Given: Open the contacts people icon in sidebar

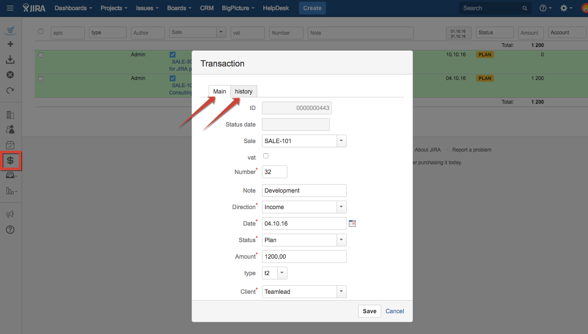Looking at the screenshot, I should coord(11,130).
